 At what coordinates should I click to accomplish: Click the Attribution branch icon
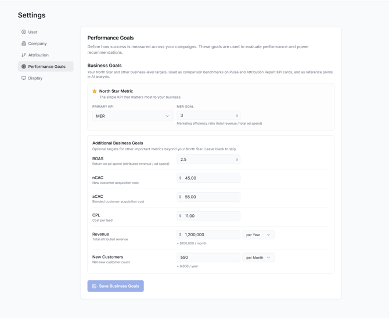pos(24,55)
